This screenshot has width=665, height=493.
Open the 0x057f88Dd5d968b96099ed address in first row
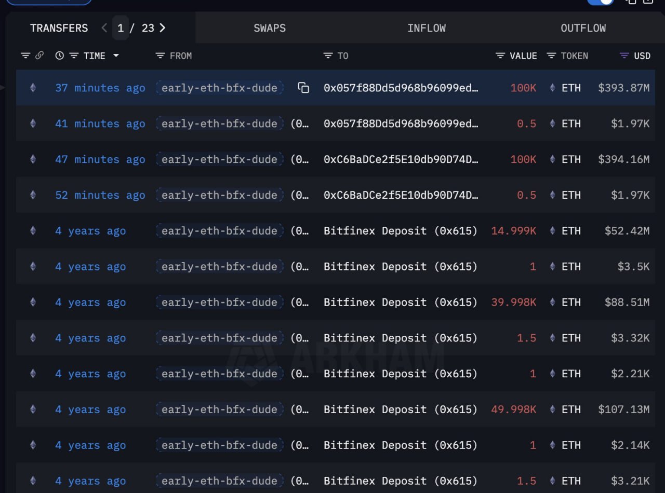click(401, 88)
